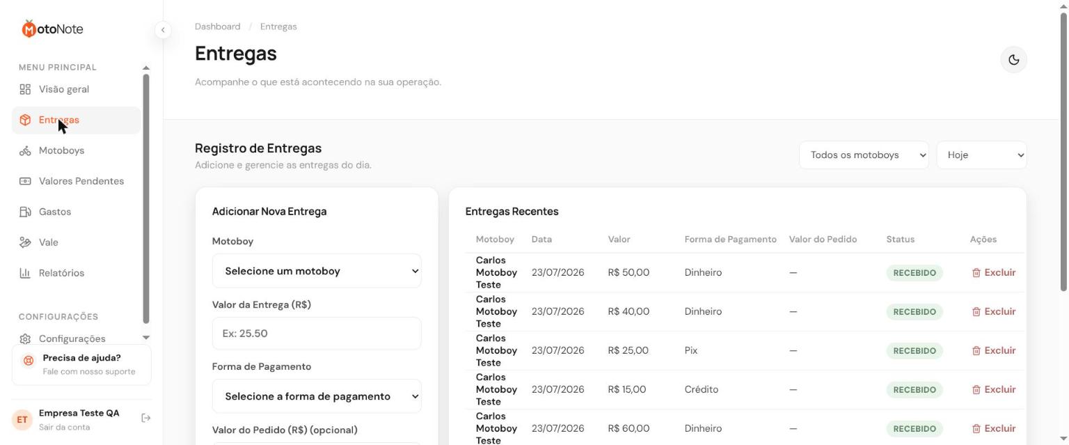This screenshot has height=445, width=1069.
Task: Click RECEBIDO badge in the R$ 15,00 row
Action: pos(914,390)
